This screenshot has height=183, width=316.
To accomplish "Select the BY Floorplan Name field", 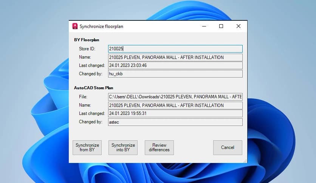I will [x=175, y=57].
